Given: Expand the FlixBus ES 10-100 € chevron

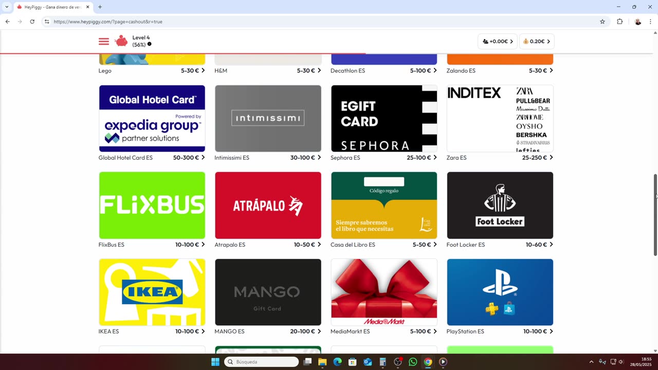Looking at the screenshot, I should click(203, 244).
